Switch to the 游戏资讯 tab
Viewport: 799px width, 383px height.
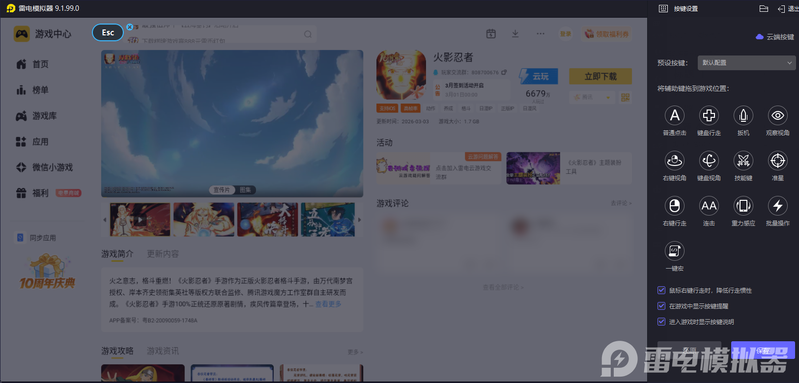click(163, 351)
